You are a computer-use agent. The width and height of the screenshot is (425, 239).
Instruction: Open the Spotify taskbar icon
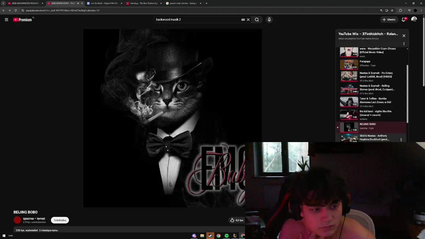pos(226,236)
